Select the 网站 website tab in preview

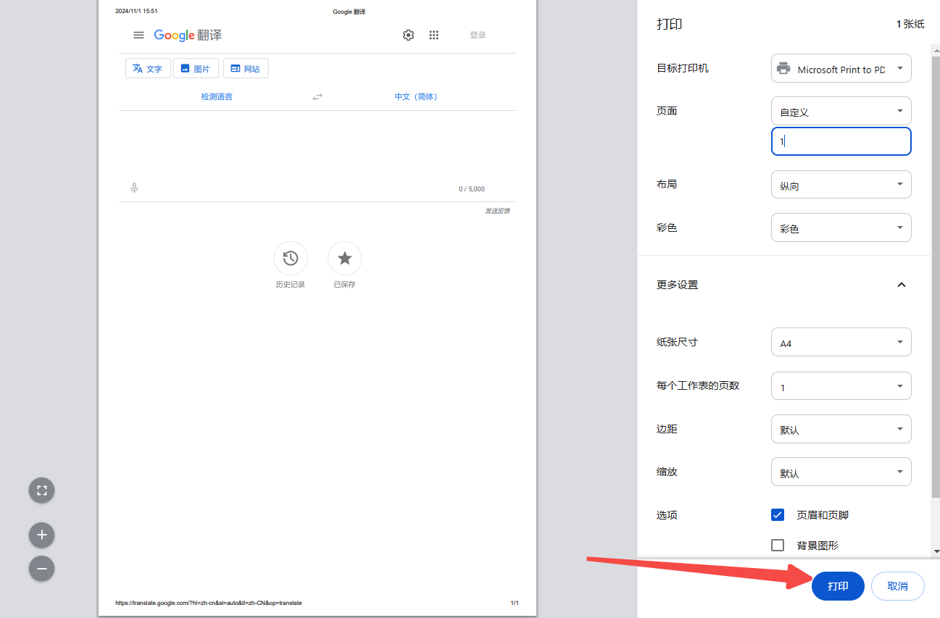pos(246,69)
